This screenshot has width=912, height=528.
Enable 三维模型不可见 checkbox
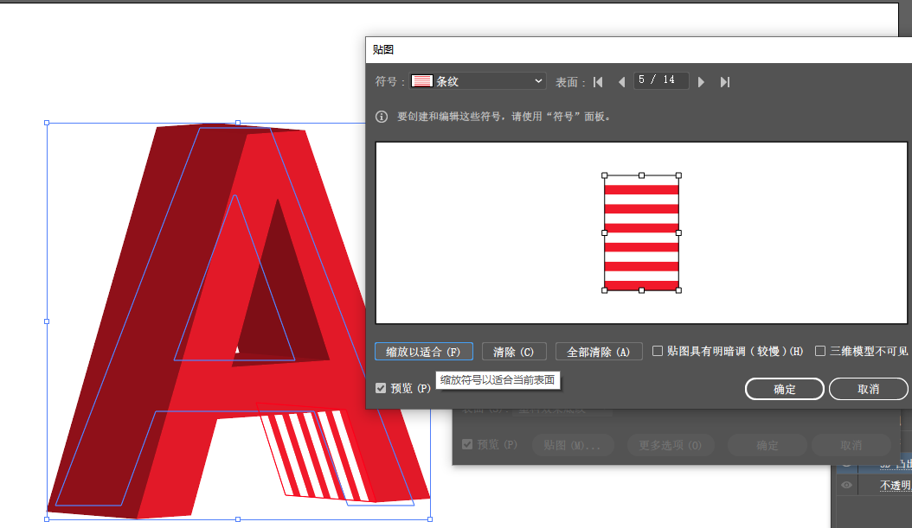pyautogui.click(x=820, y=351)
